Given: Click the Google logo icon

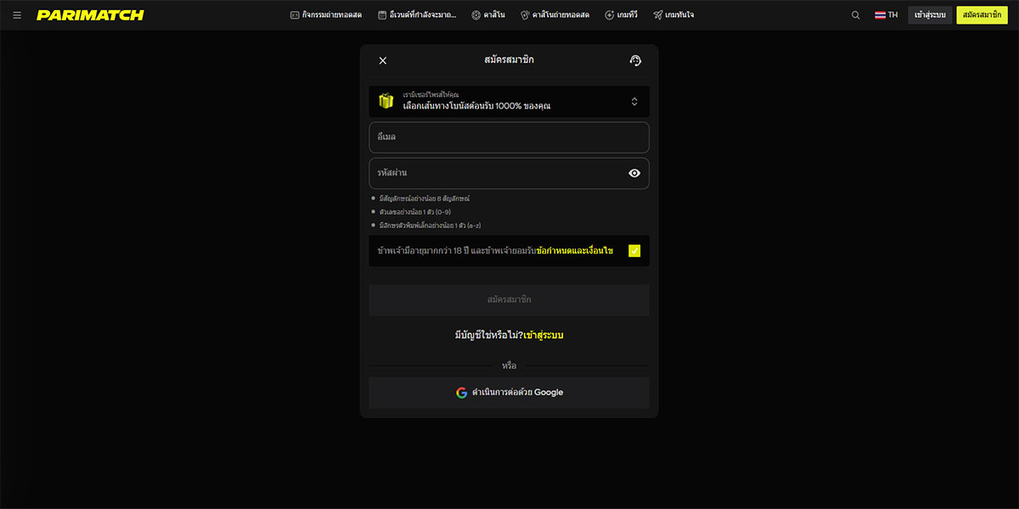Looking at the screenshot, I should [462, 393].
